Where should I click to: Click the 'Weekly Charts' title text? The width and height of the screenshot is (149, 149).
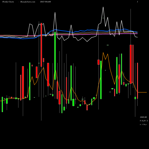(x=8, y=2)
